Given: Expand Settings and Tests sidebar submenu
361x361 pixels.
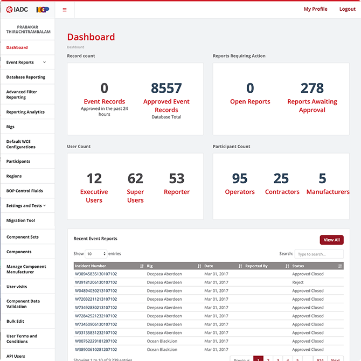Looking at the screenshot, I should [x=44, y=205].
